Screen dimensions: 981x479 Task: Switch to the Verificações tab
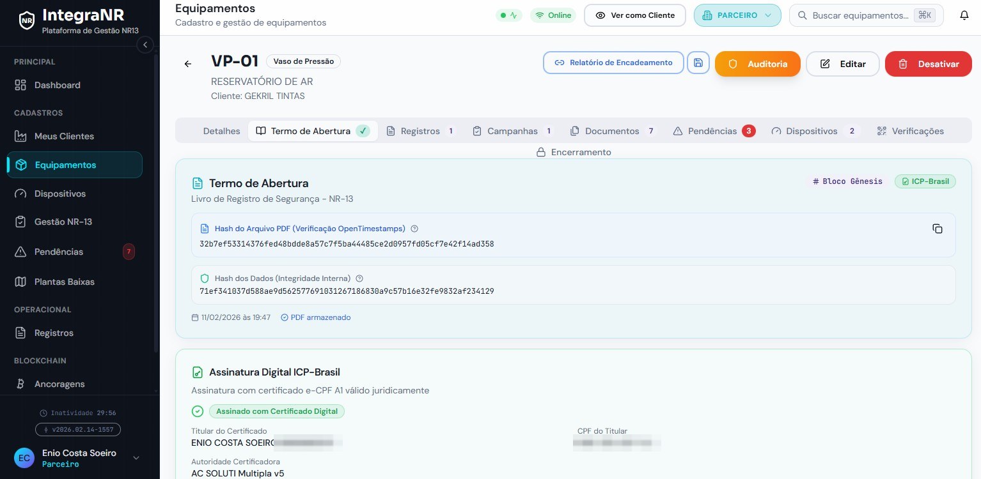pos(910,131)
